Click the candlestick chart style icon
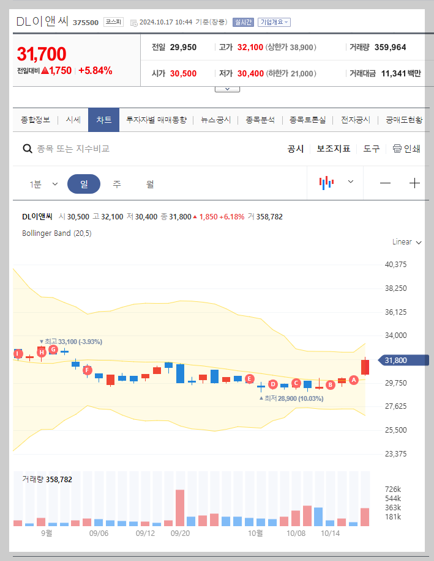434x561 pixels. [326, 183]
